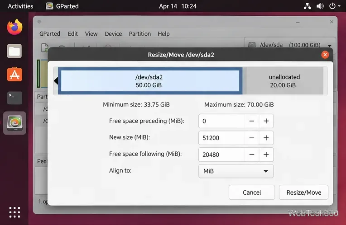Open the Files app in dock
The image size is (346, 225).
14,51
